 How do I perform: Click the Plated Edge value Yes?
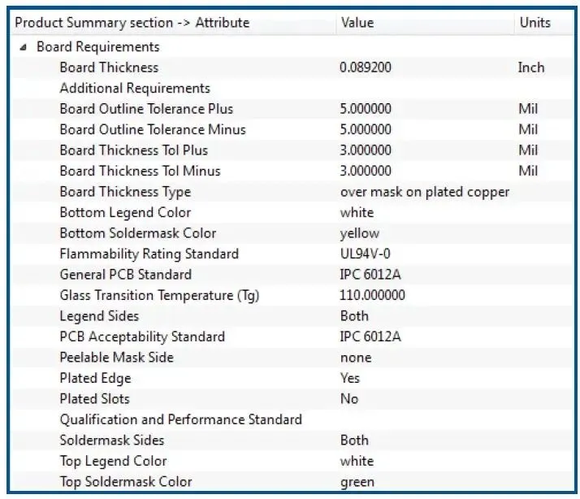point(350,378)
